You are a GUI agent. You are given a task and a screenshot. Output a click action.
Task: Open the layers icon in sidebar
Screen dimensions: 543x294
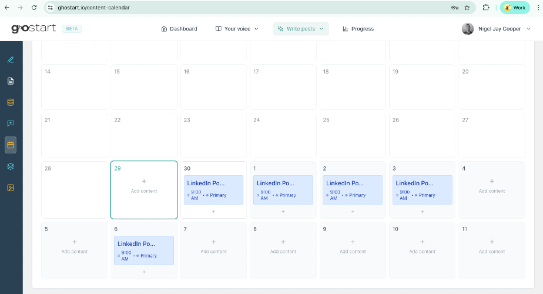tap(11, 166)
